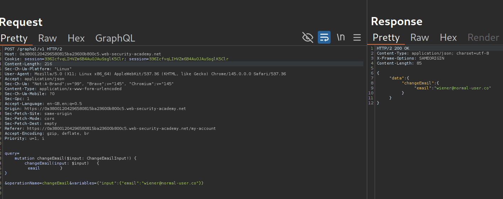Click the email value in Response JSON
The height and width of the screenshot is (199, 503).
coord(462,88)
